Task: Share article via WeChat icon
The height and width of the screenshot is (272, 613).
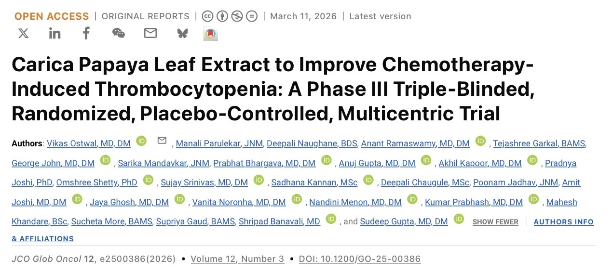Action: [x=118, y=33]
